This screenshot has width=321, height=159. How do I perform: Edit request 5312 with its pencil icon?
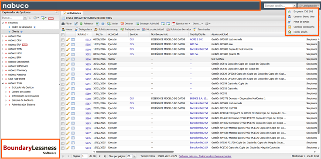(x=68, y=40)
